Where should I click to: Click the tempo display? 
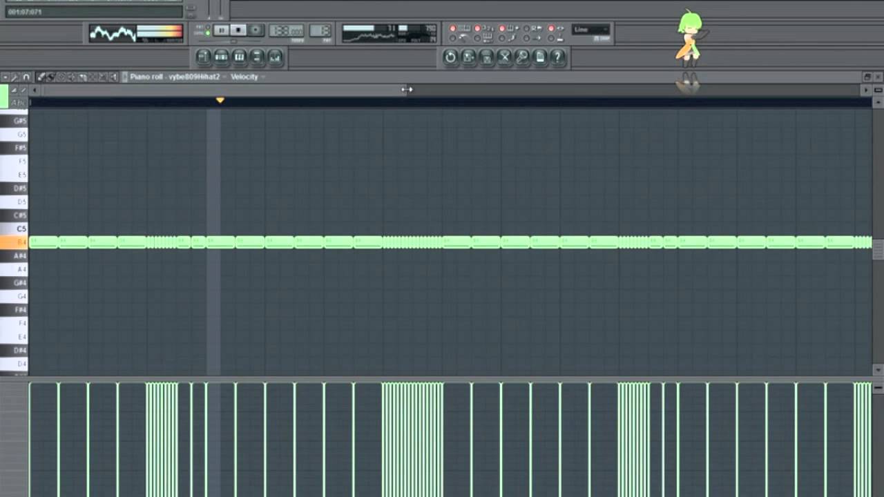[286, 30]
